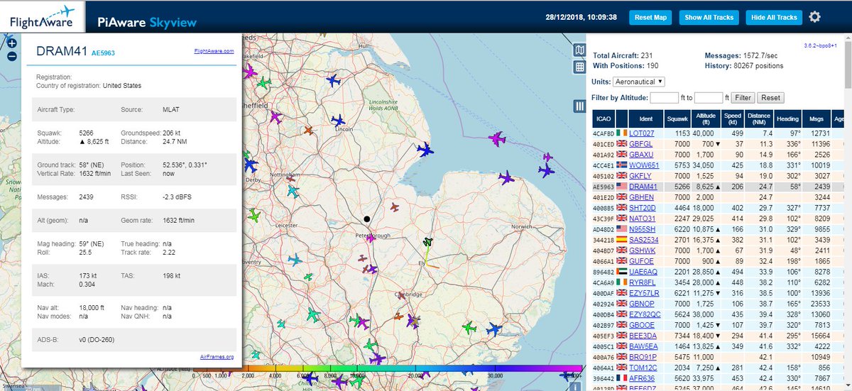Sort table by Msgs column
Image resolution: width=852 pixels, height=391 pixels.
point(816,119)
